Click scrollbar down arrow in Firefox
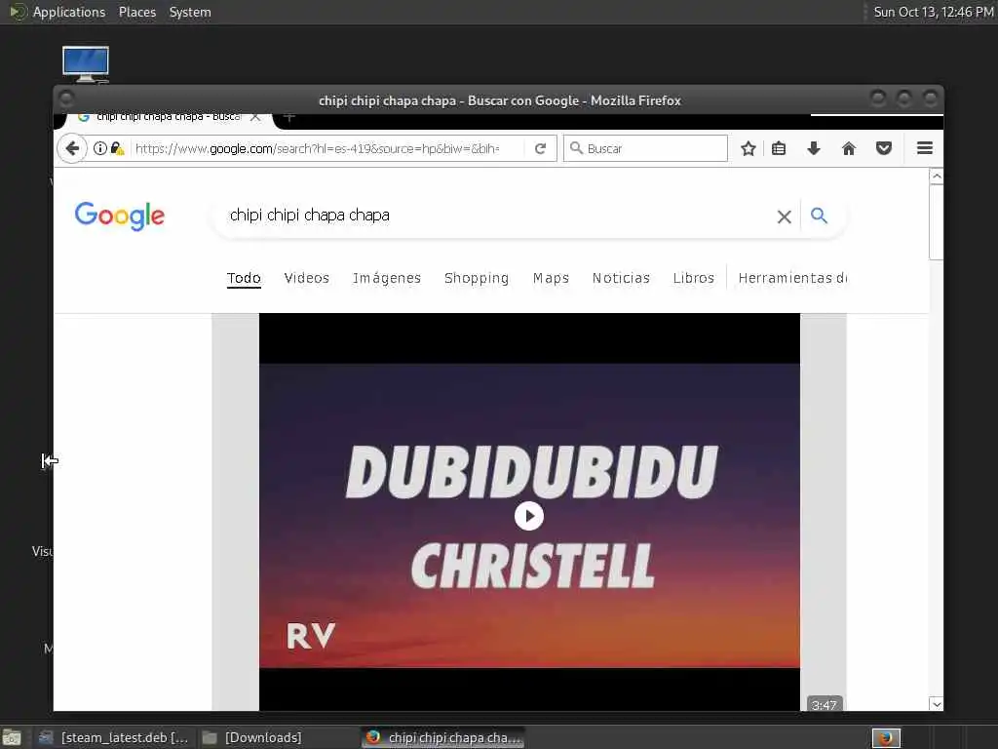998x749 pixels. click(937, 704)
